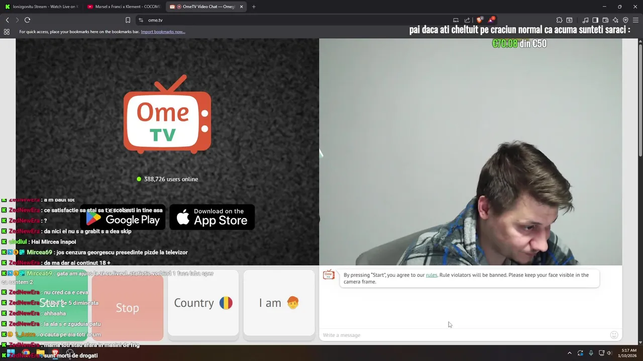
Task: Show hidden system tray icons chevron
Action: [569, 353]
